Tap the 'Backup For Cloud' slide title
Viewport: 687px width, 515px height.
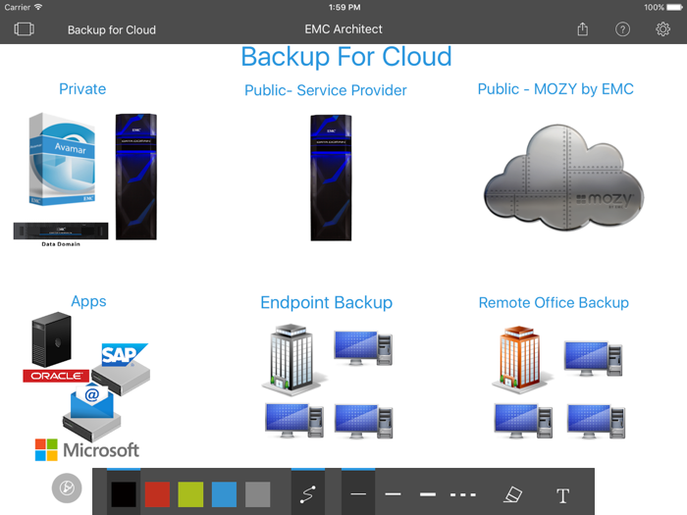(346, 57)
